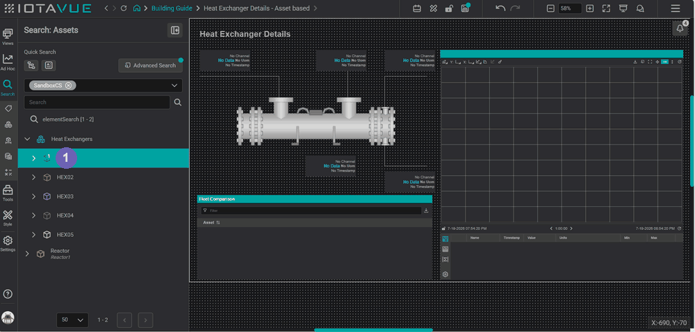The width and height of the screenshot is (695, 332).
Task: Click the chart refresh icon at top right
Action: pyautogui.click(x=680, y=62)
